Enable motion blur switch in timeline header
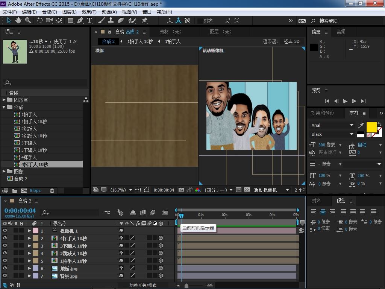 pos(153,213)
